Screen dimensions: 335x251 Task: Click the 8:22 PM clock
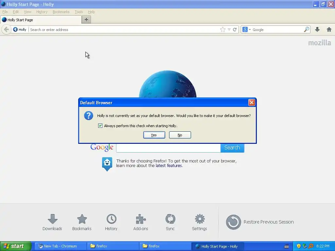click(x=323, y=246)
